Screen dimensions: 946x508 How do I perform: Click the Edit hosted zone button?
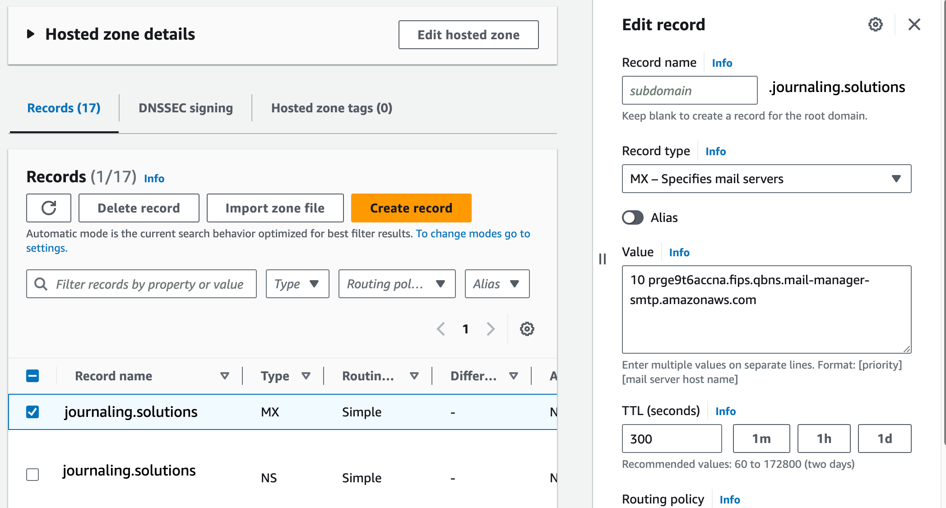[468, 35]
